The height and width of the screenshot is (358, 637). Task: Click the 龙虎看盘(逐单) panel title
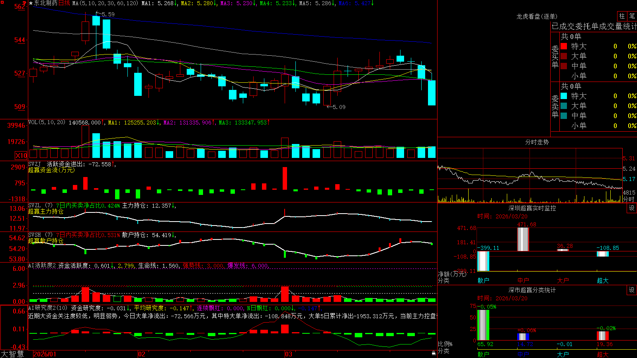click(537, 16)
